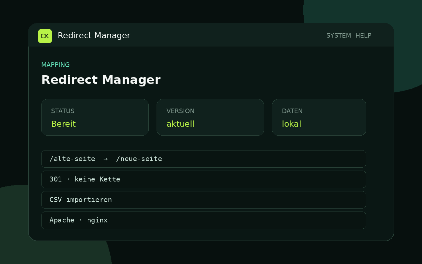Click the CK logo icon

click(x=45, y=36)
